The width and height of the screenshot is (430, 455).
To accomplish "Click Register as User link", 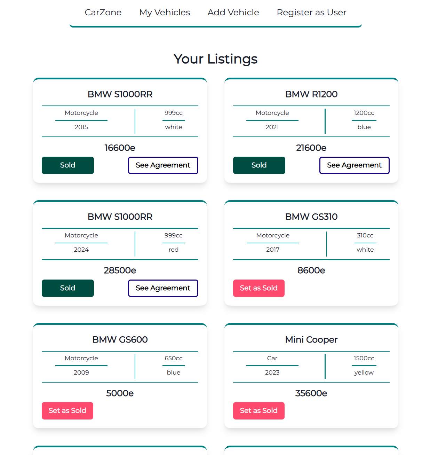I will click(311, 13).
